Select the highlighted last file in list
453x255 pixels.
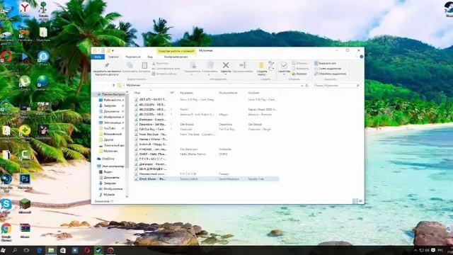(207, 179)
